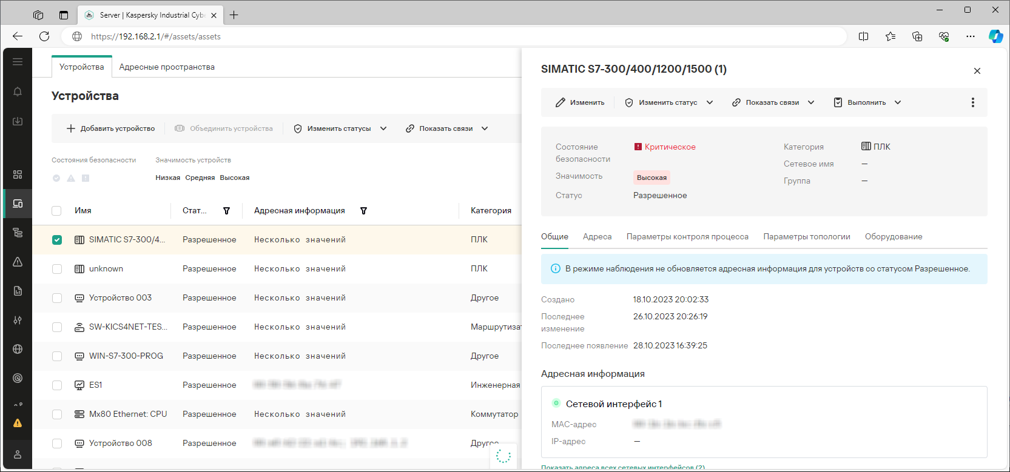Open a new browser tab

click(x=234, y=15)
